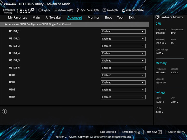
Task: Expand the U31G1_4 port setting dropdown
Action: 123,53
